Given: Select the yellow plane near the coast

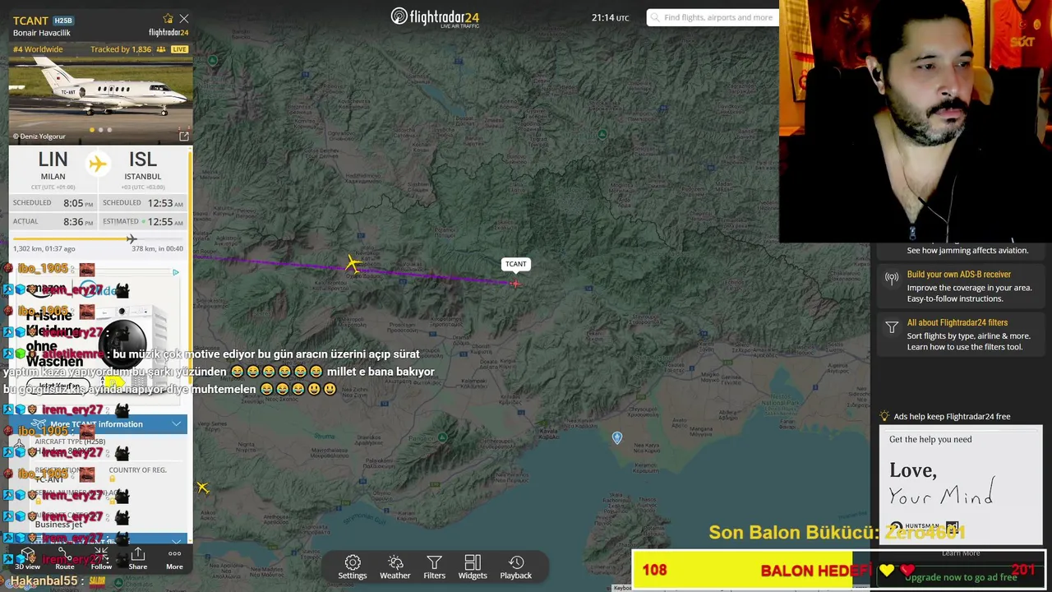Looking at the screenshot, I should click(203, 488).
